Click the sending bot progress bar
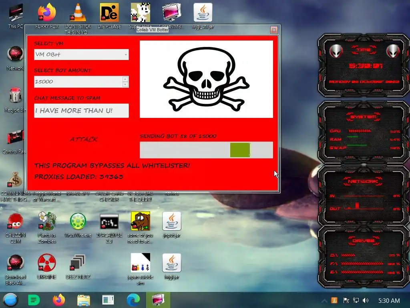The height and width of the screenshot is (308, 410). (x=206, y=150)
